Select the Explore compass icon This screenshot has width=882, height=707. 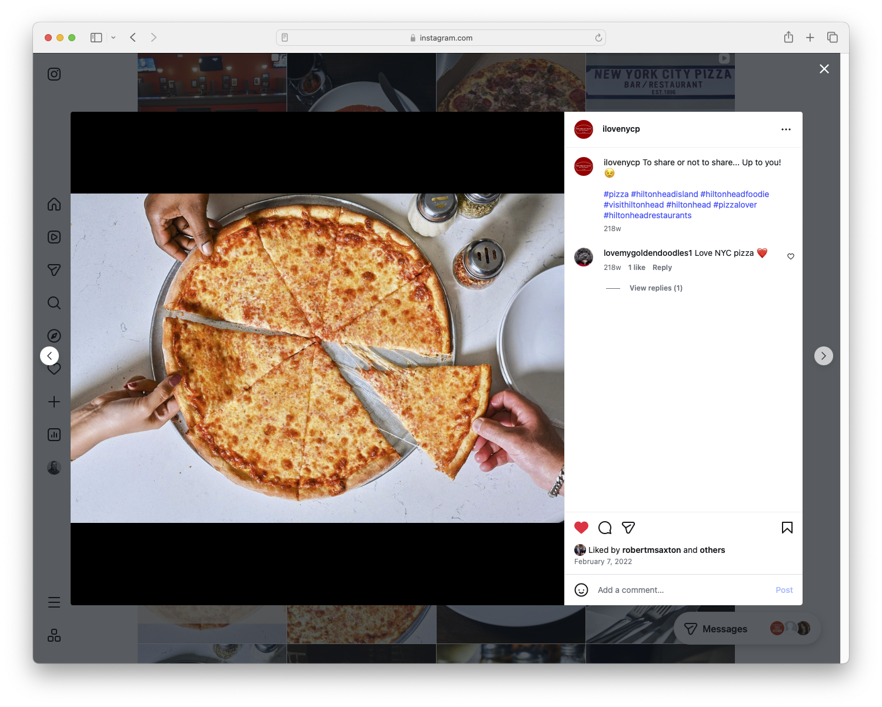pos(54,336)
